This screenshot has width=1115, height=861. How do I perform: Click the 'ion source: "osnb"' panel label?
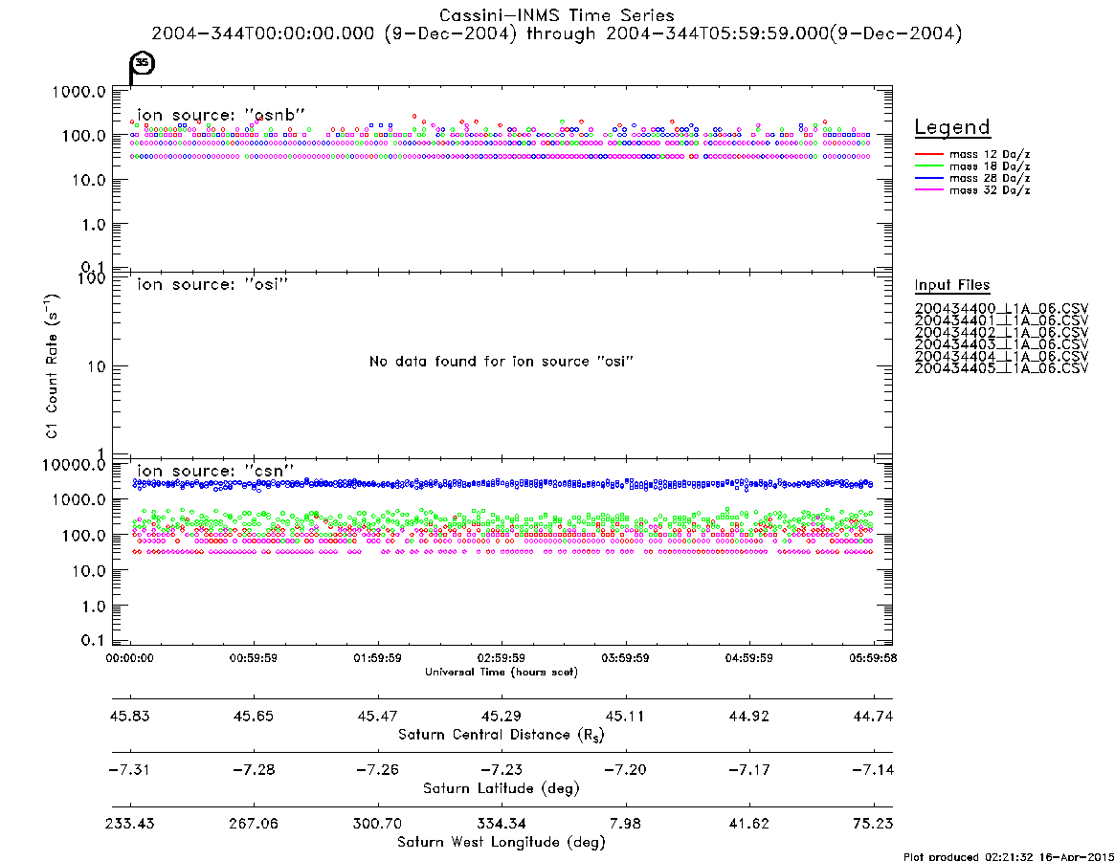coord(220,115)
